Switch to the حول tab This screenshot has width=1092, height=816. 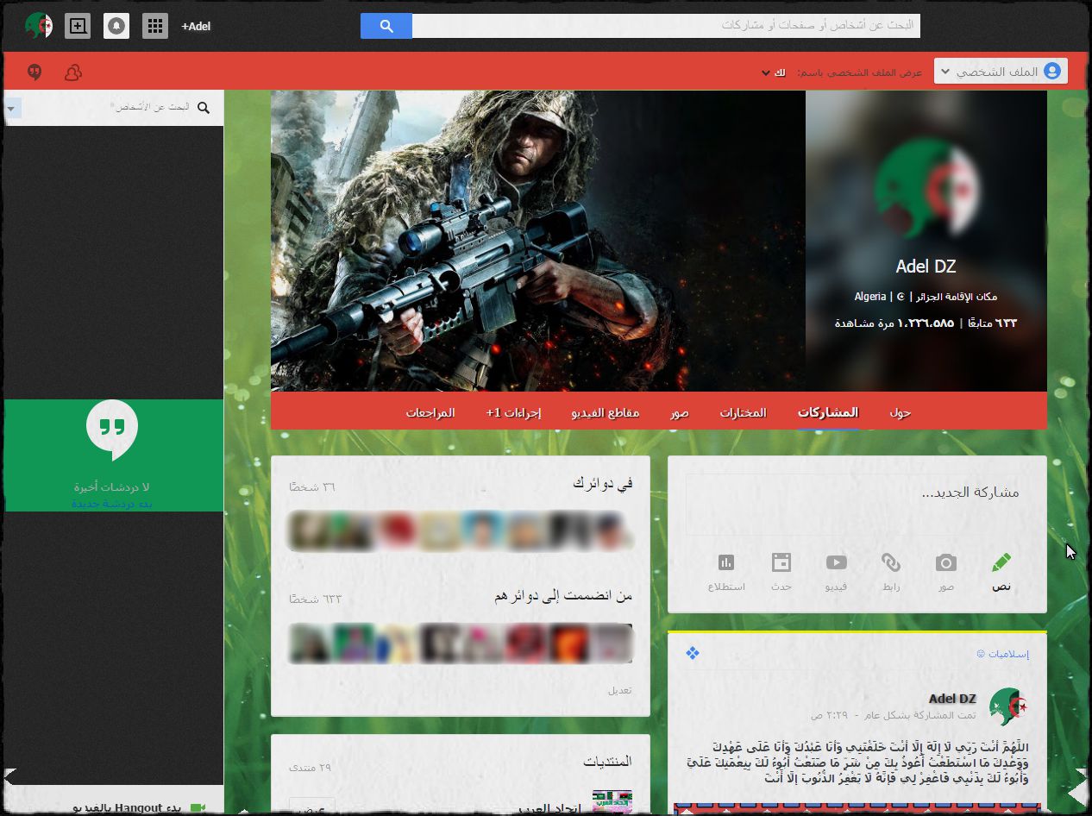[901, 412]
